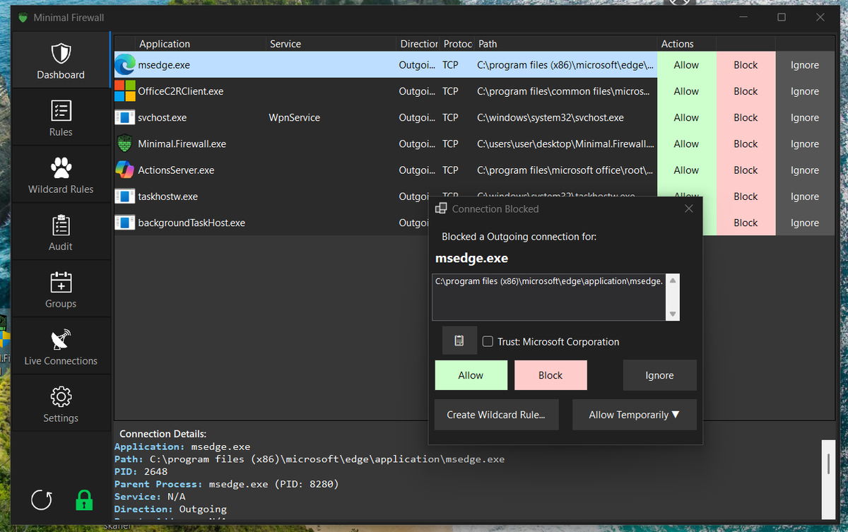Toggle the green lock icon
Screen dimensions: 848x532
pos(84,500)
